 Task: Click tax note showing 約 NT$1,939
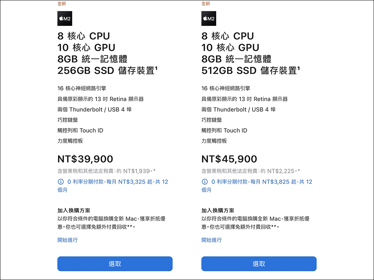pyautogui.click(x=106, y=171)
